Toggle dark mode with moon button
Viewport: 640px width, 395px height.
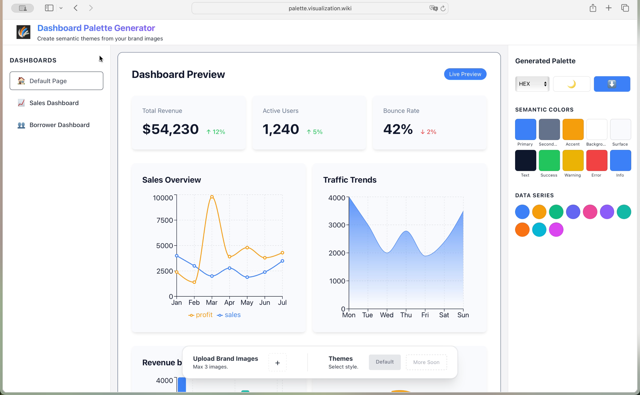[571, 84]
